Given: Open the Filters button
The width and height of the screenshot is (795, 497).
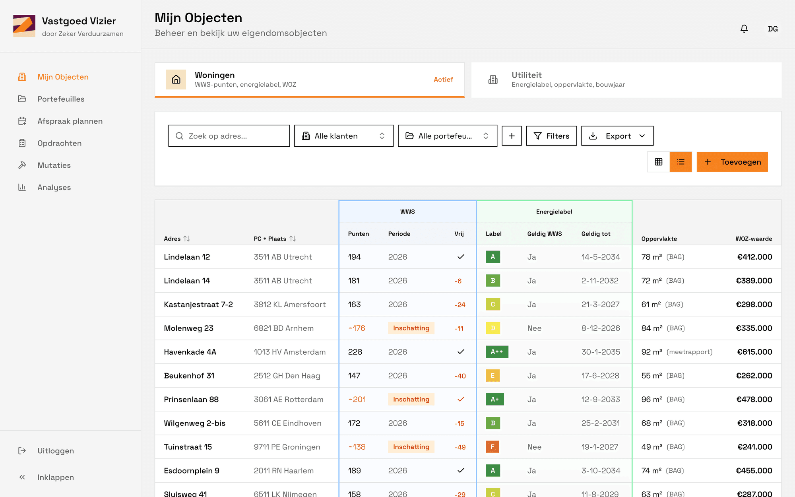Looking at the screenshot, I should (x=551, y=136).
